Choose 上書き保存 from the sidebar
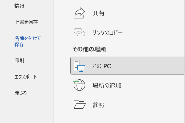Image resolution: width=185 pixels, height=123 pixels. click(x=26, y=22)
